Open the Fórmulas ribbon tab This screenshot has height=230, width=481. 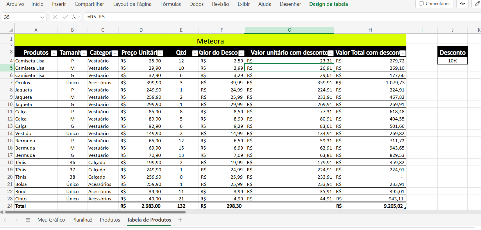tap(171, 4)
